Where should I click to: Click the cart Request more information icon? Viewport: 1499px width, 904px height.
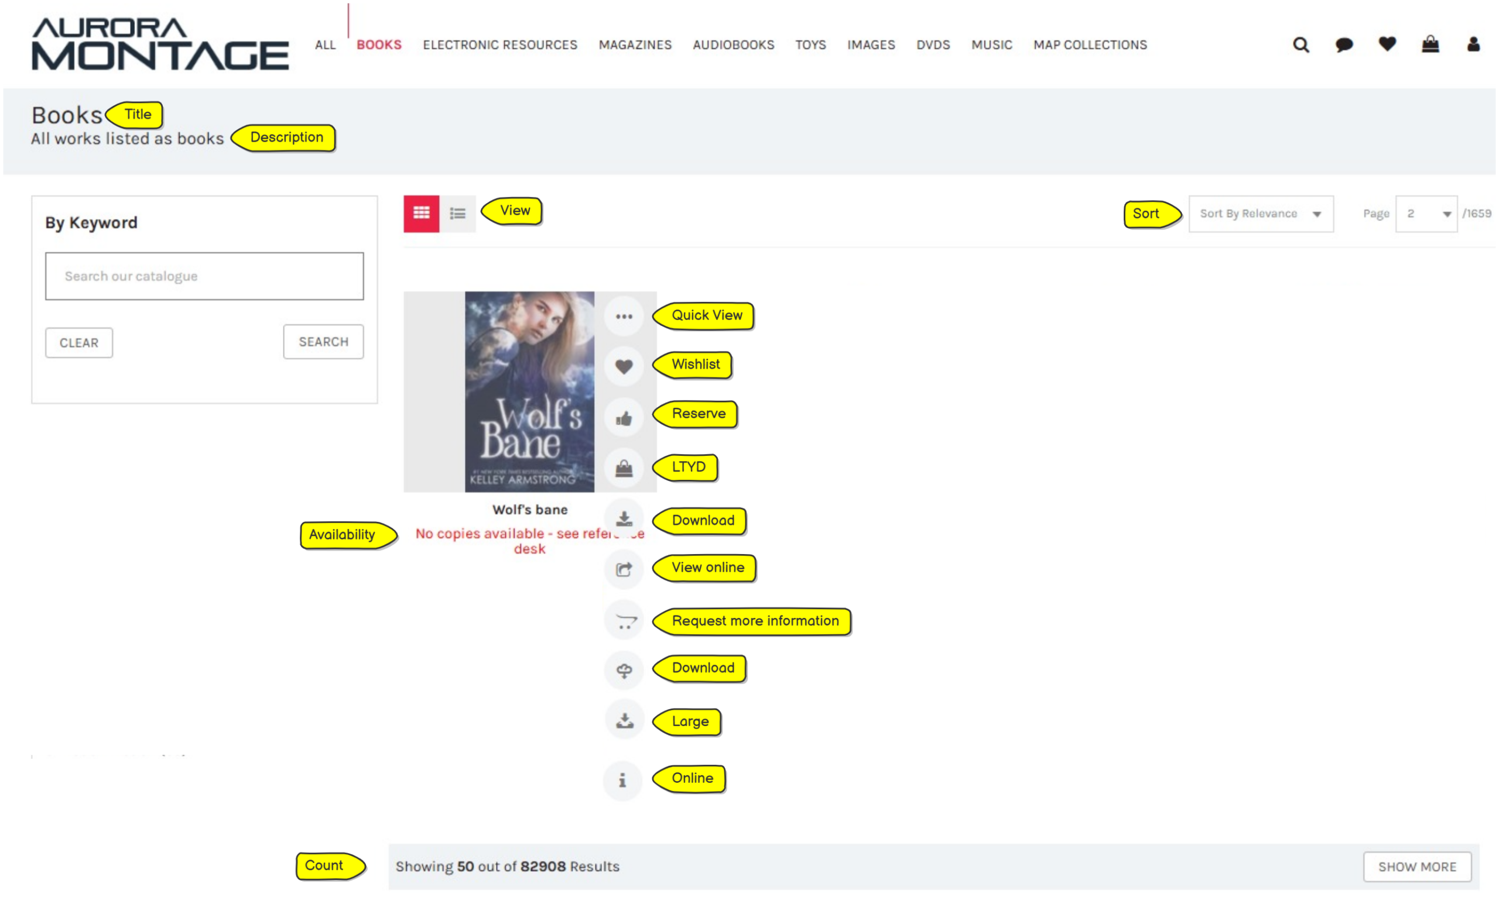click(x=625, y=621)
